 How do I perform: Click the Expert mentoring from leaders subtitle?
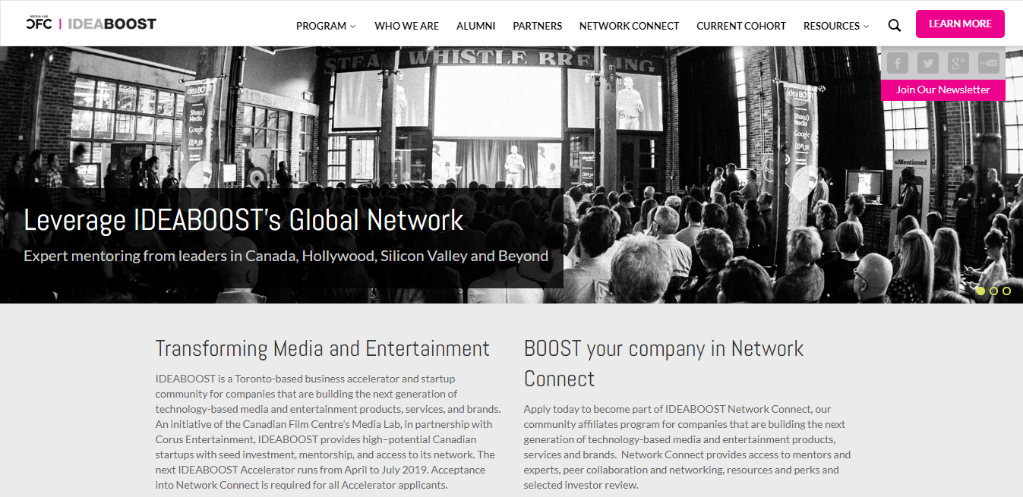click(286, 256)
